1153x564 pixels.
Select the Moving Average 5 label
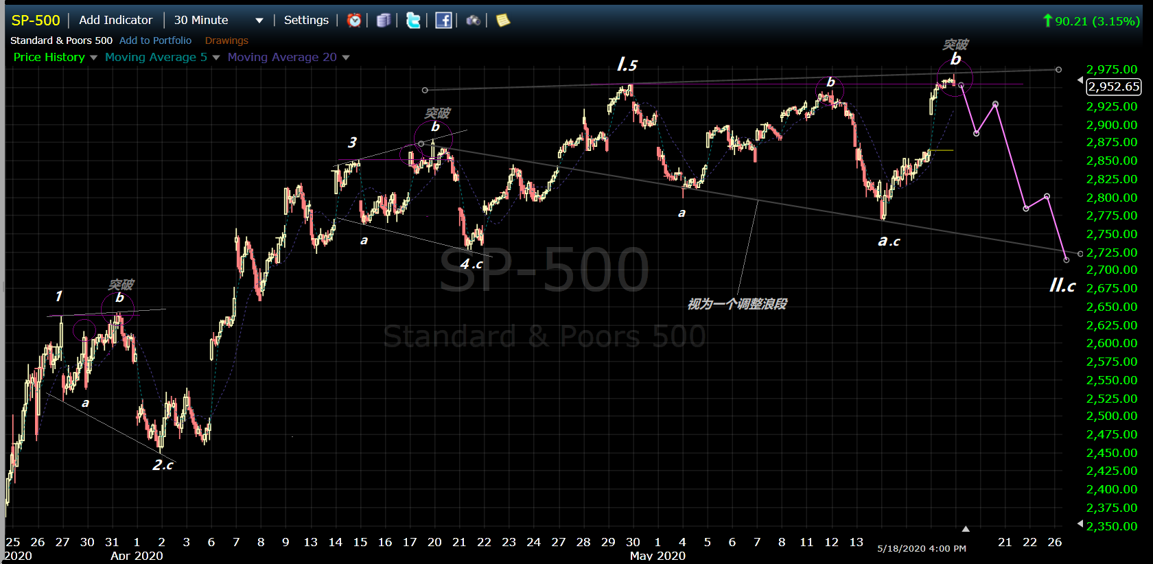coord(156,58)
